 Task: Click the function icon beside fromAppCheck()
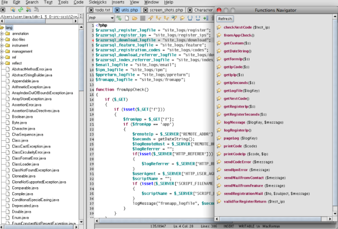click(x=219, y=35)
